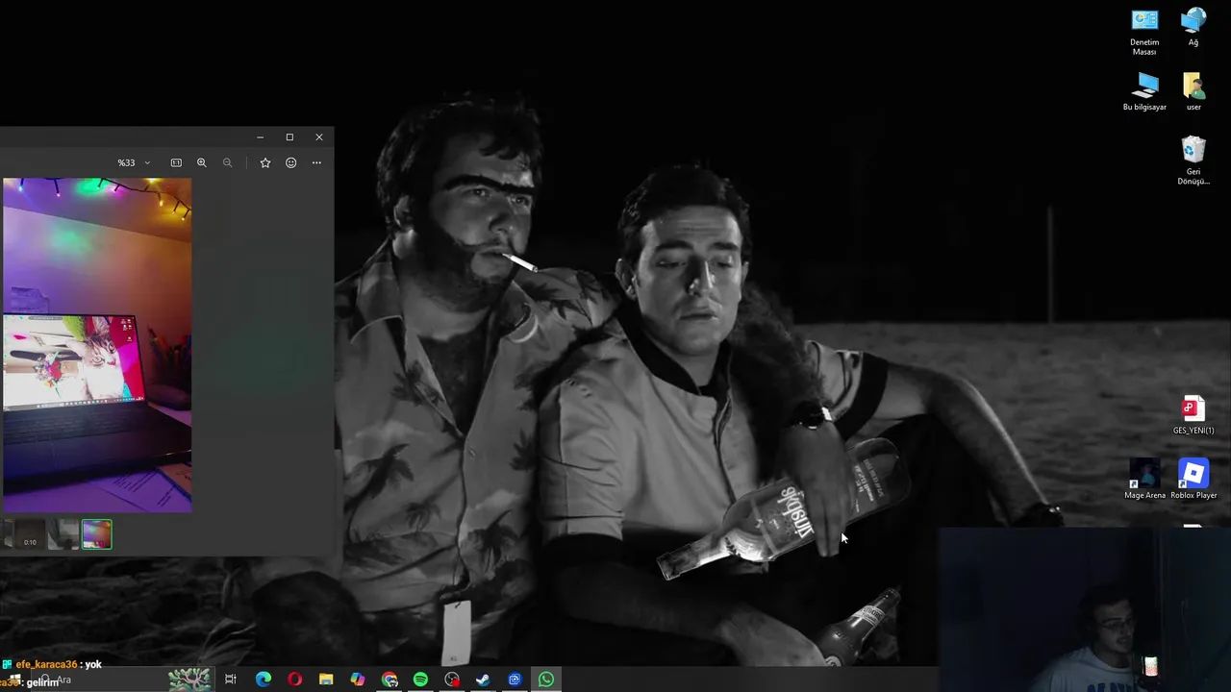Open the user folder desktop icon
Viewport: 1231px width, 692px height.
point(1193,92)
